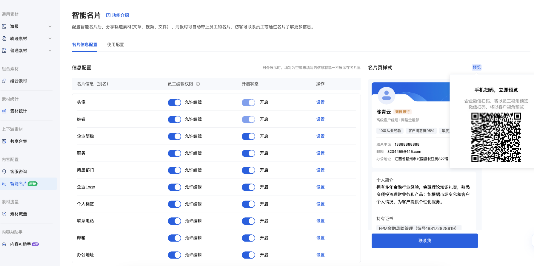The image size is (534, 266).
Task: Expand the 轨迹素材 menu chevron
Action: click(x=50, y=38)
